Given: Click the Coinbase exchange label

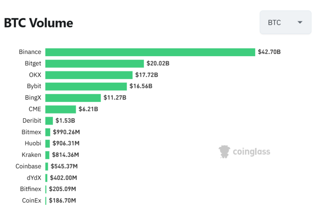Looking at the screenshot, I should 28,166.
